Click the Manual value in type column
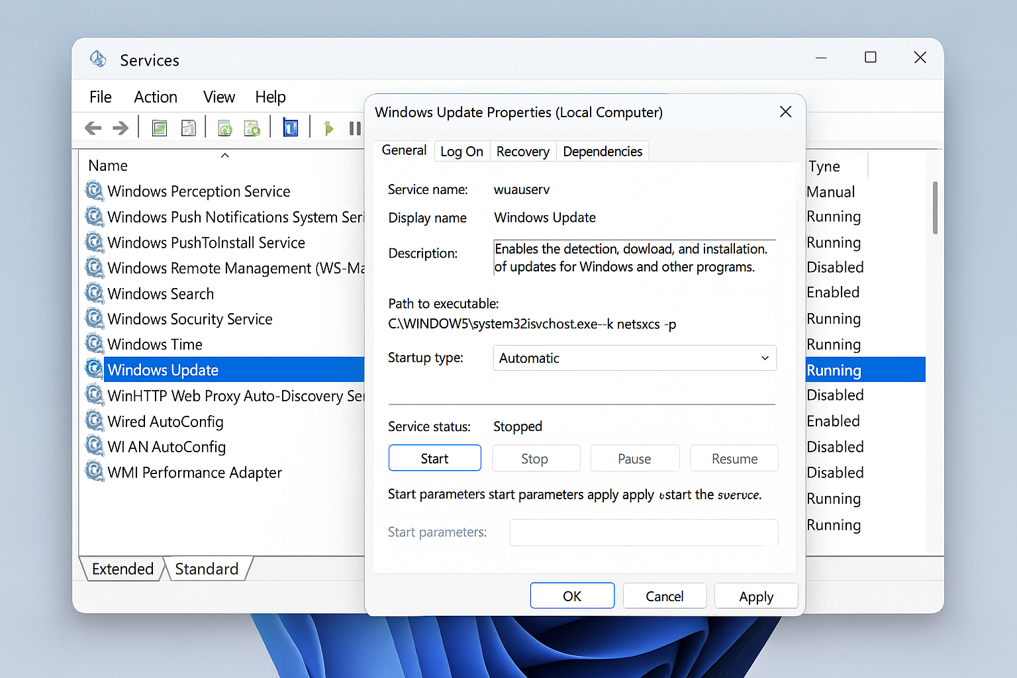The width and height of the screenshot is (1017, 678). coord(831,192)
